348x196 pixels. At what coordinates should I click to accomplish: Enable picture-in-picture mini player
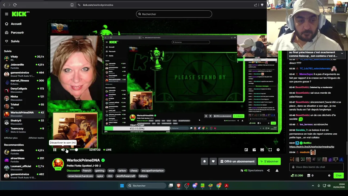tap(246, 150)
